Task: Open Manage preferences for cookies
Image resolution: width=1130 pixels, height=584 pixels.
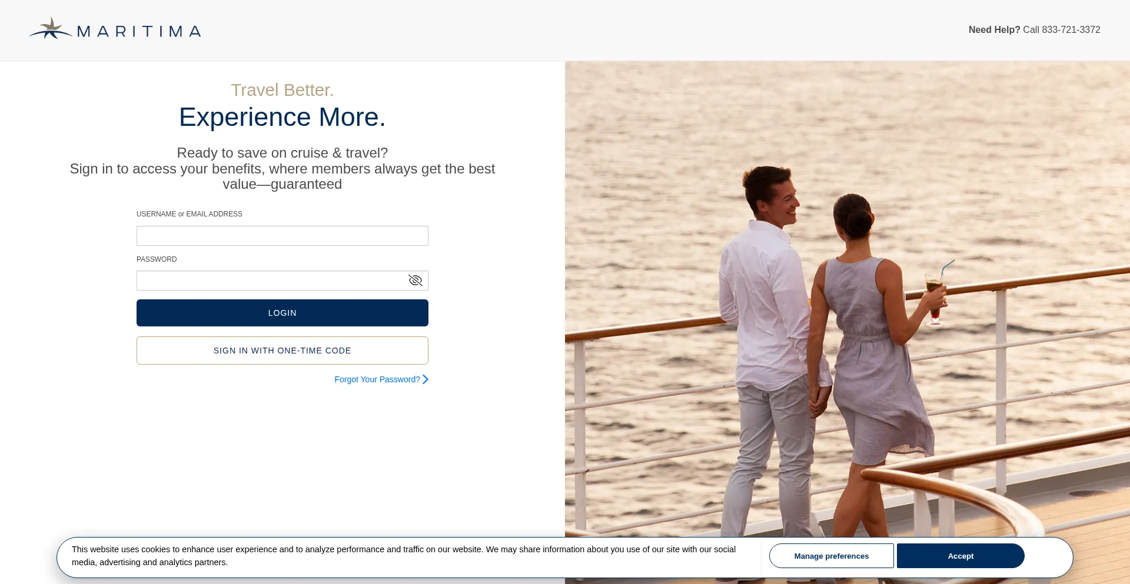Action: pyautogui.click(x=831, y=556)
